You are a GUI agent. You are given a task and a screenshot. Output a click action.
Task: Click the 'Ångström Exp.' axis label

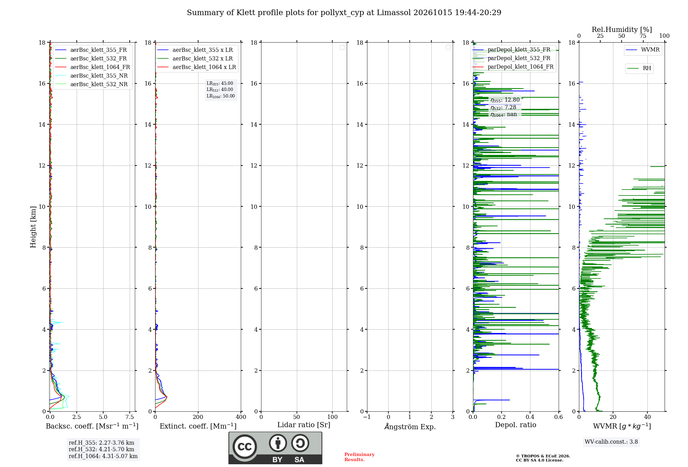pyautogui.click(x=410, y=426)
